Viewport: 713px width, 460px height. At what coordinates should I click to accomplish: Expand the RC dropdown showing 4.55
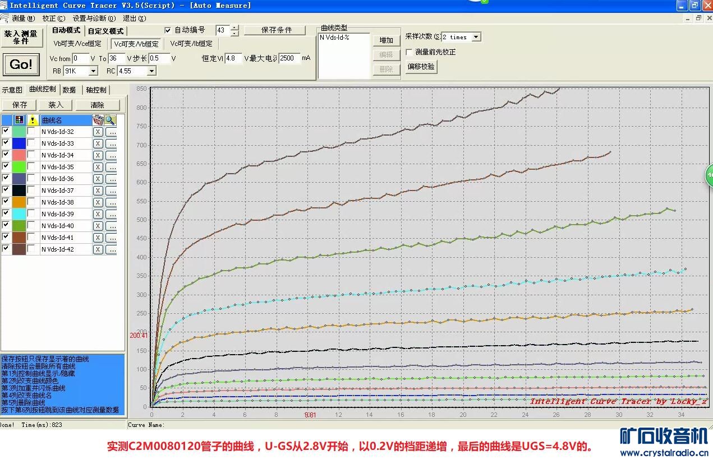click(151, 71)
